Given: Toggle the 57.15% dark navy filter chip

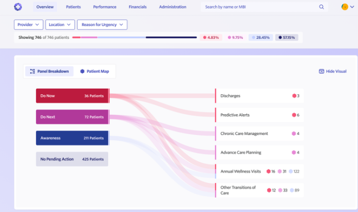Looking at the screenshot, I should click(x=286, y=37).
